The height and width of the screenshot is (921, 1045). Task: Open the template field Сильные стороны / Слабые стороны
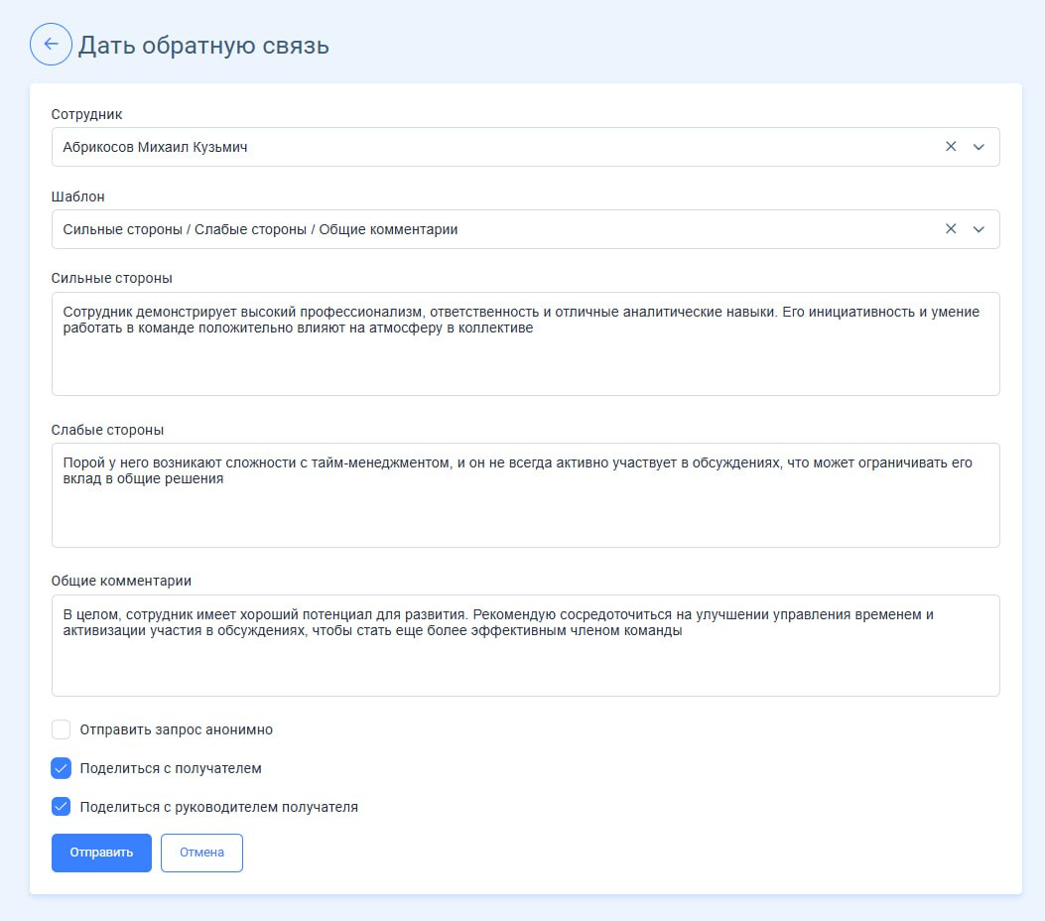tap(525, 230)
